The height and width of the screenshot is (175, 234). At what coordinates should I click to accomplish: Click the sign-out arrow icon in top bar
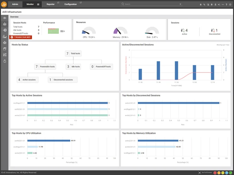[x=219, y=4]
